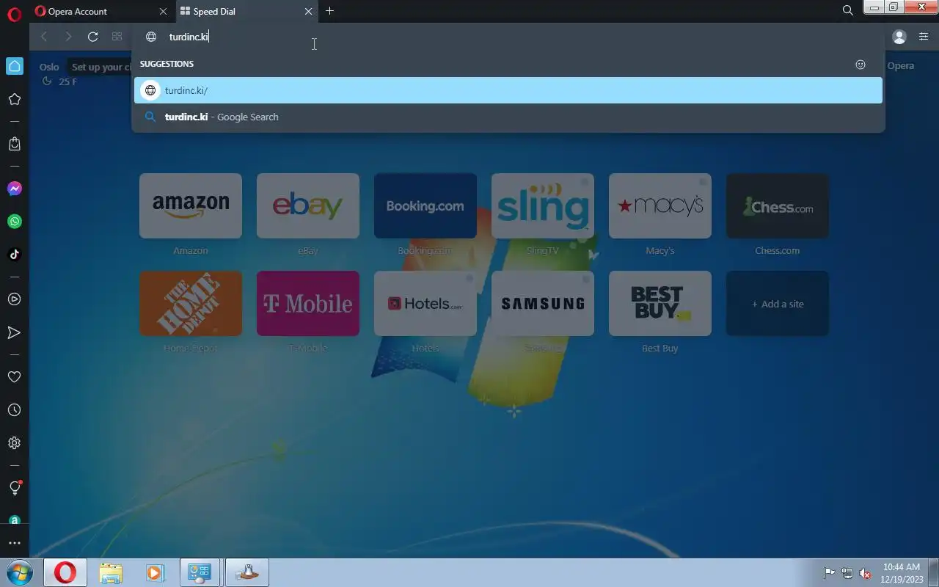Image resolution: width=939 pixels, height=587 pixels.
Task: Open the Player icon in sidebar
Action: [x=14, y=299]
